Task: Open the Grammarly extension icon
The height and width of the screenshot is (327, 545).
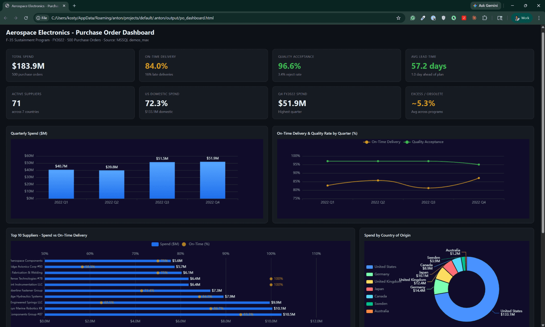Action: (413, 18)
